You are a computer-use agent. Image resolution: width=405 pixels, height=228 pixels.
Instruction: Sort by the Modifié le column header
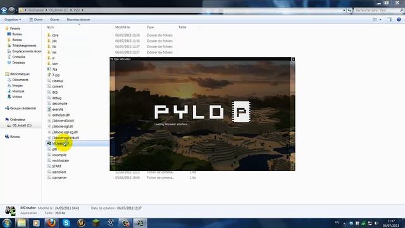coord(122,27)
